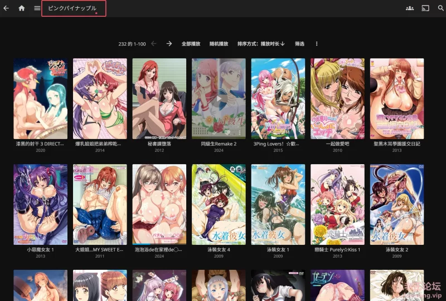Open the home screen icon
Viewport: 446px width, 301px height.
tap(22, 8)
